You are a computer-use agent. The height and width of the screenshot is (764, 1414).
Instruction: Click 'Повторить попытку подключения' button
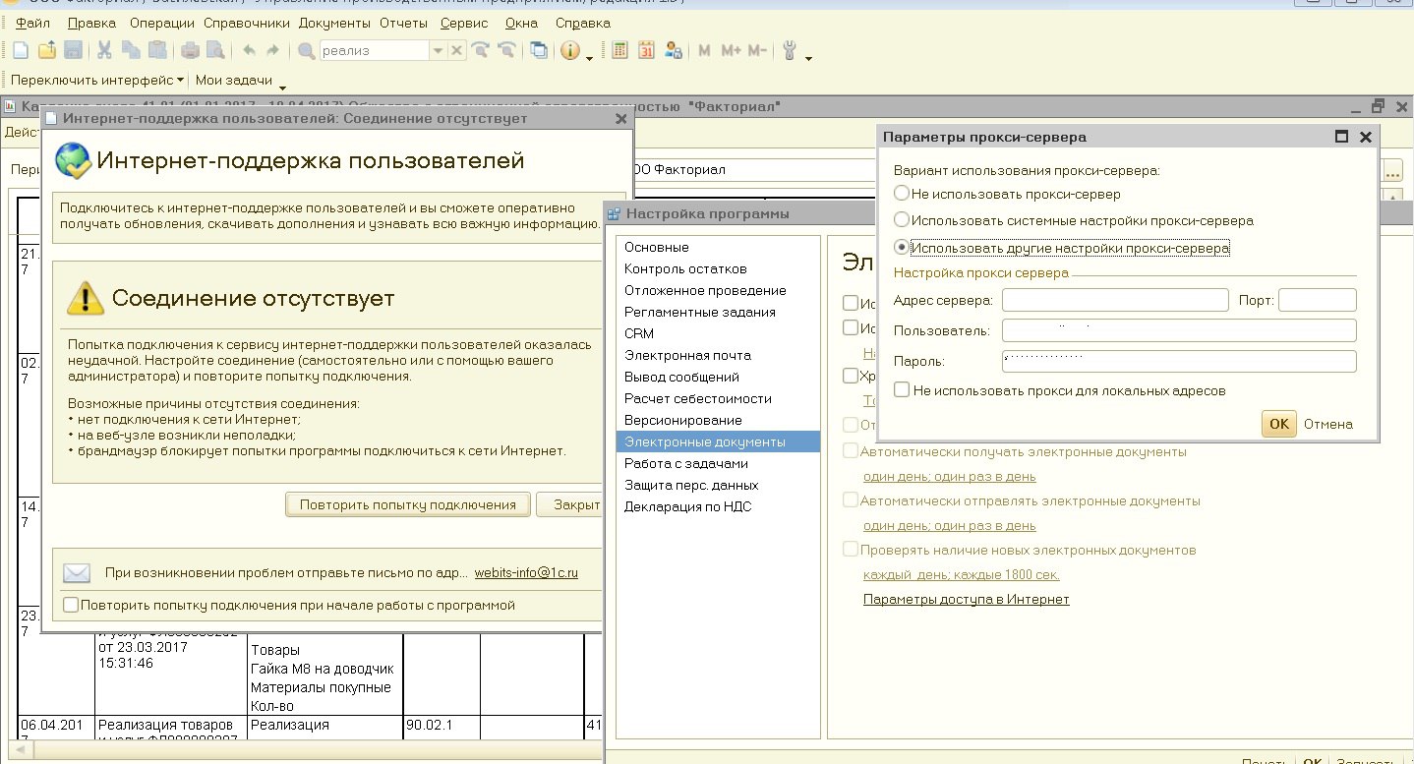[x=408, y=504]
